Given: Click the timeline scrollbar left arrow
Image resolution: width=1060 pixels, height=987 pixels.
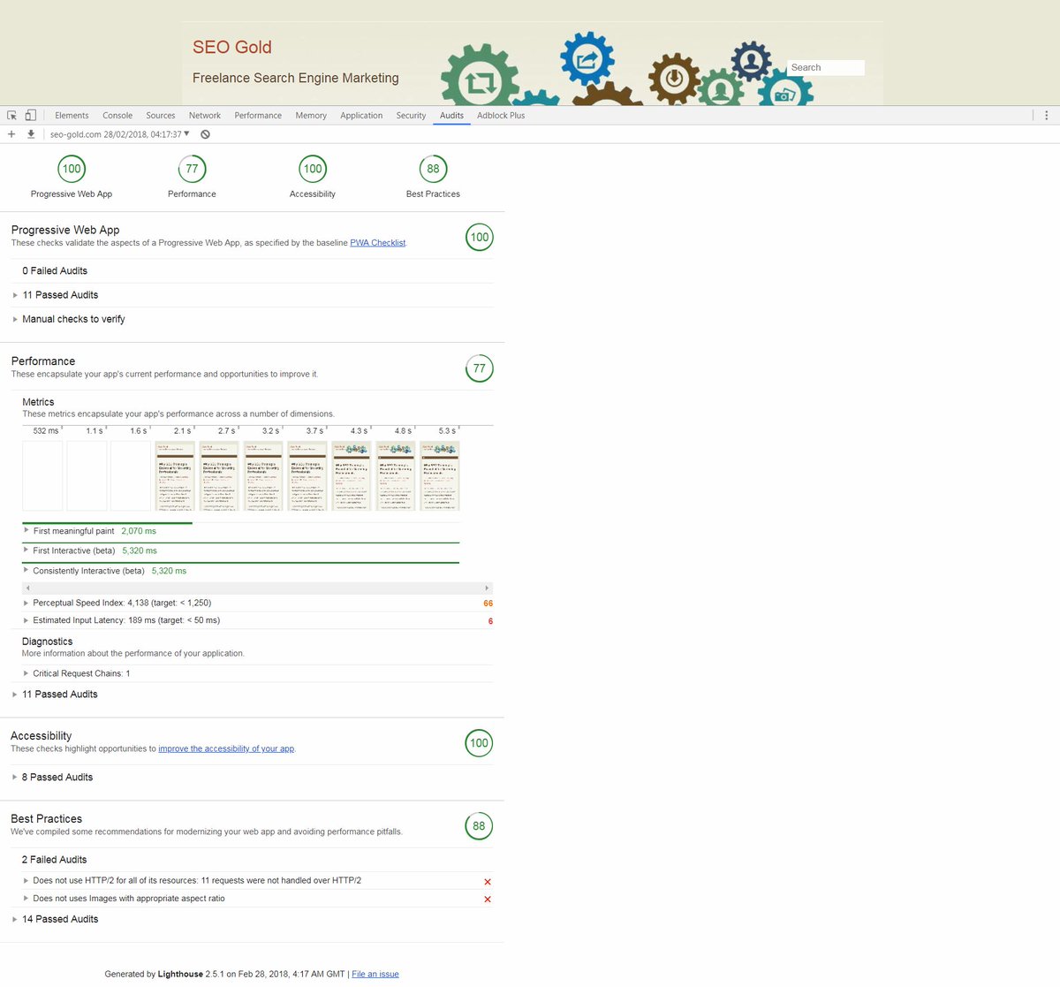Looking at the screenshot, I should pos(27,588).
